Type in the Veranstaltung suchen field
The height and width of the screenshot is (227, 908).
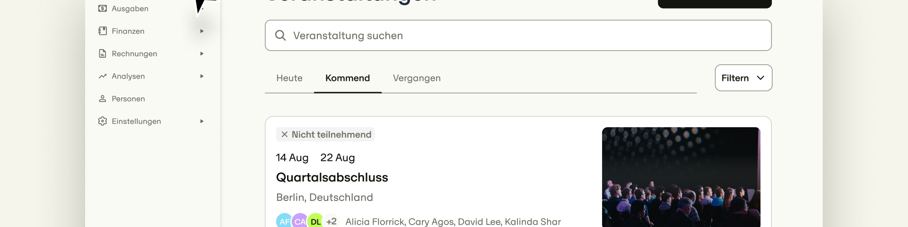pos(520,35)
